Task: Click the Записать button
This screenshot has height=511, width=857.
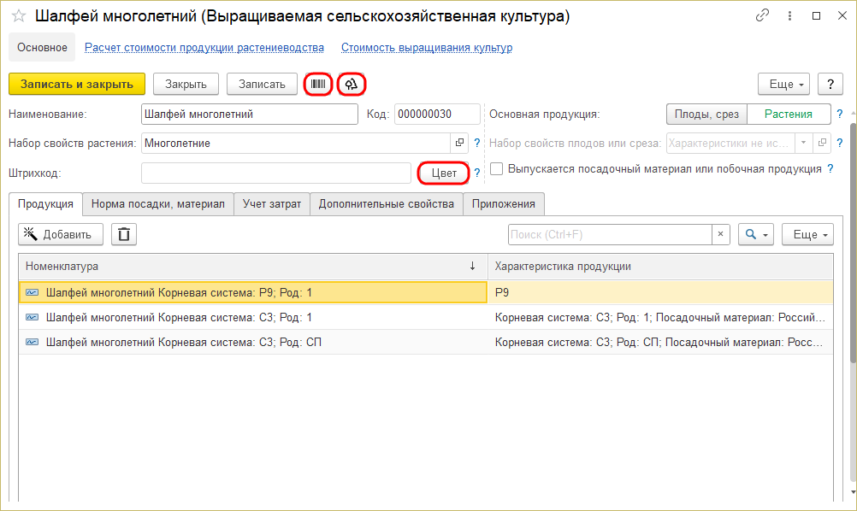Action: tap(262, 84)
